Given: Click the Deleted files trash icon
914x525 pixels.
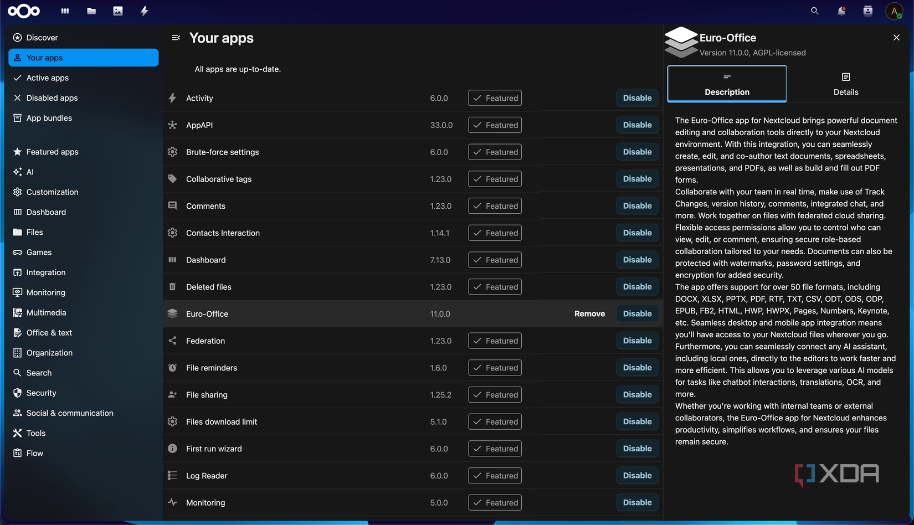Looking at the screenshot, I should pyautogui.click(x=172, y=287).
